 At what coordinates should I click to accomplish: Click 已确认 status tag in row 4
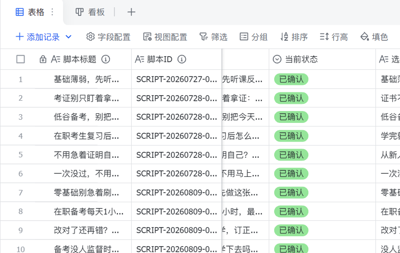291,136
